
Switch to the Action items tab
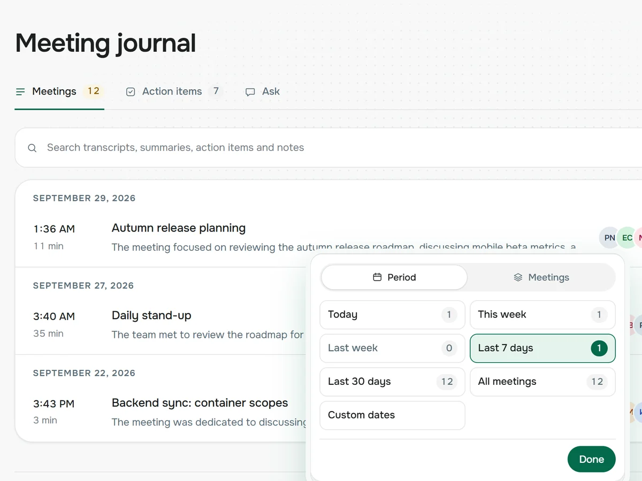174,91
